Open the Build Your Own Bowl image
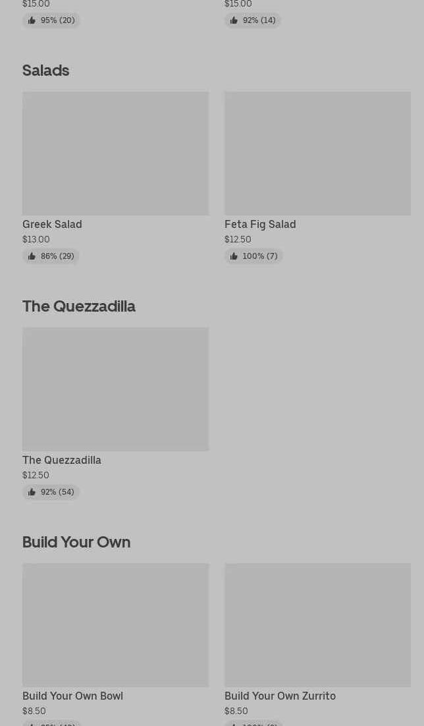 (x=115, y=625)
